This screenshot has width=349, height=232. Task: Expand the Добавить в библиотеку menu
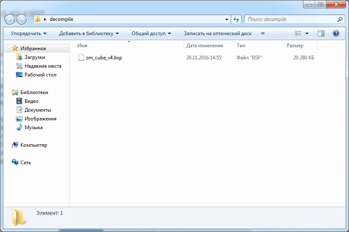pyautogui.click(x=89, y=33)
